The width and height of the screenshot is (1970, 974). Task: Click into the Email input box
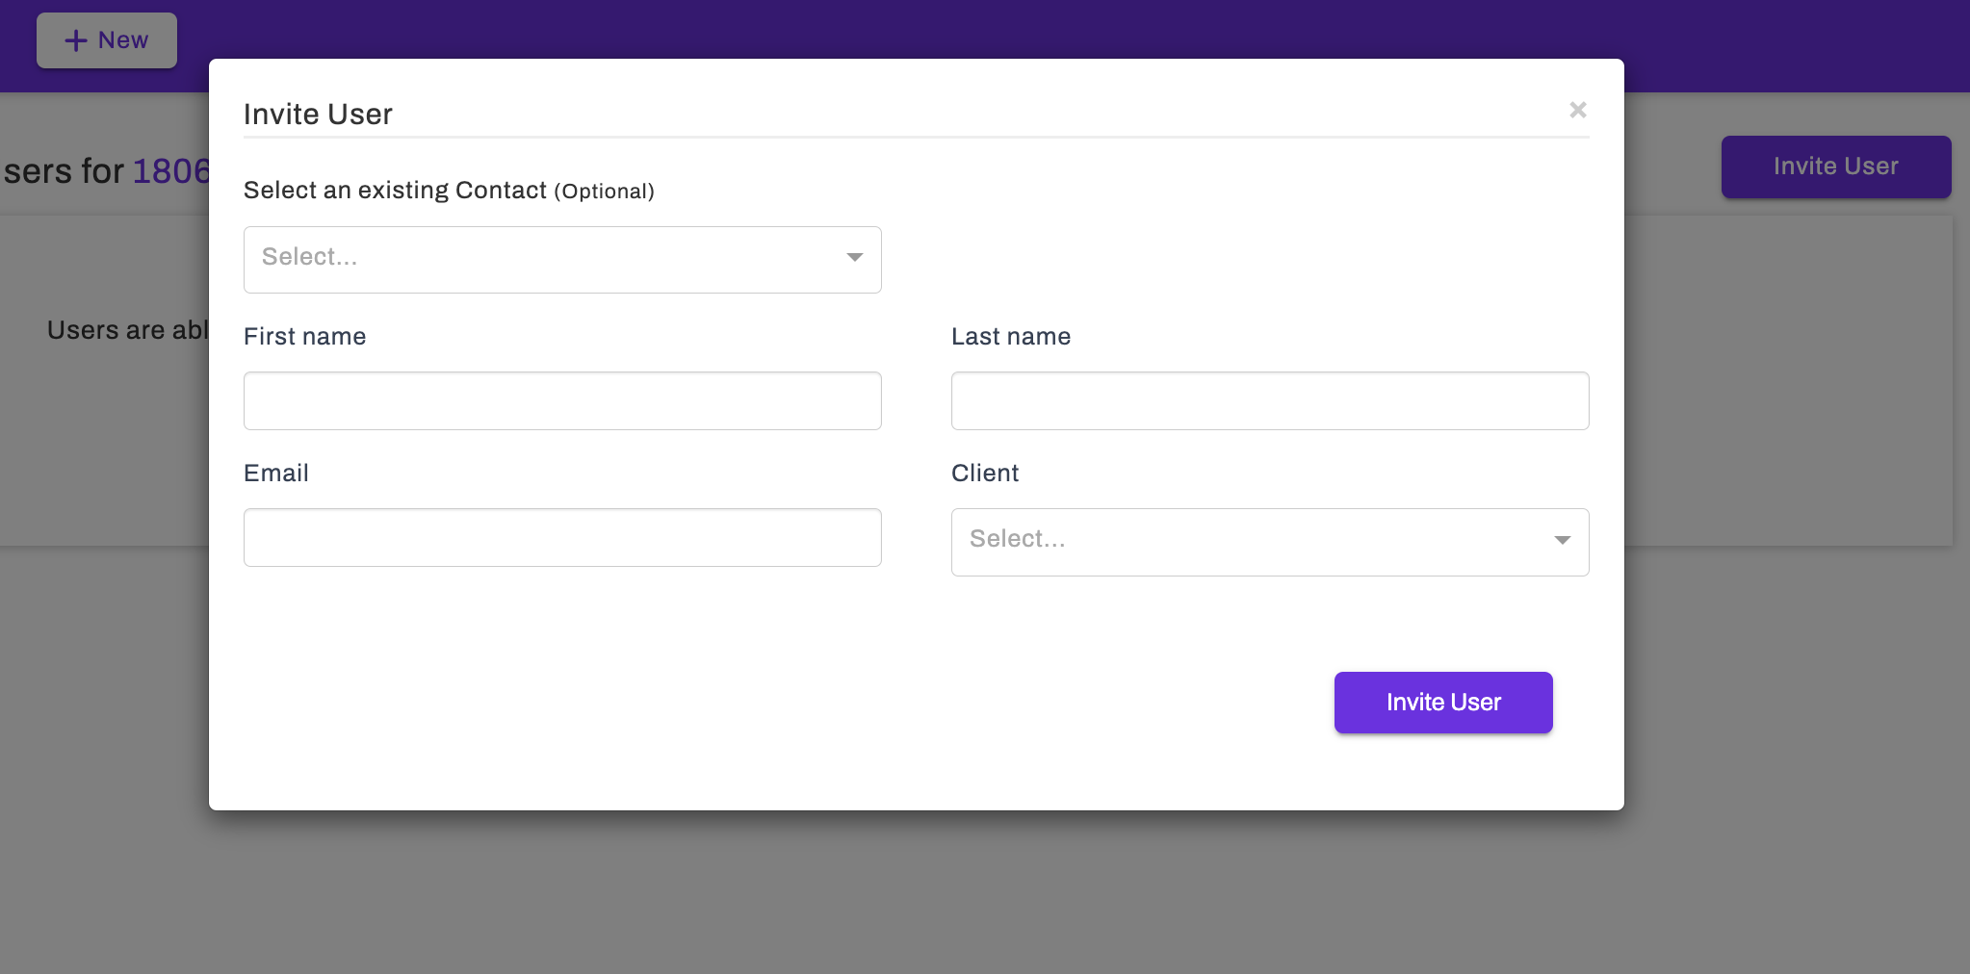(x=562, y=537)
